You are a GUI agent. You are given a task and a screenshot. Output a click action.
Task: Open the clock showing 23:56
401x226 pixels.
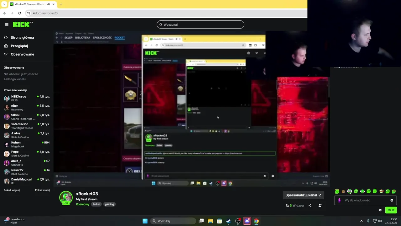coord(391,221)
